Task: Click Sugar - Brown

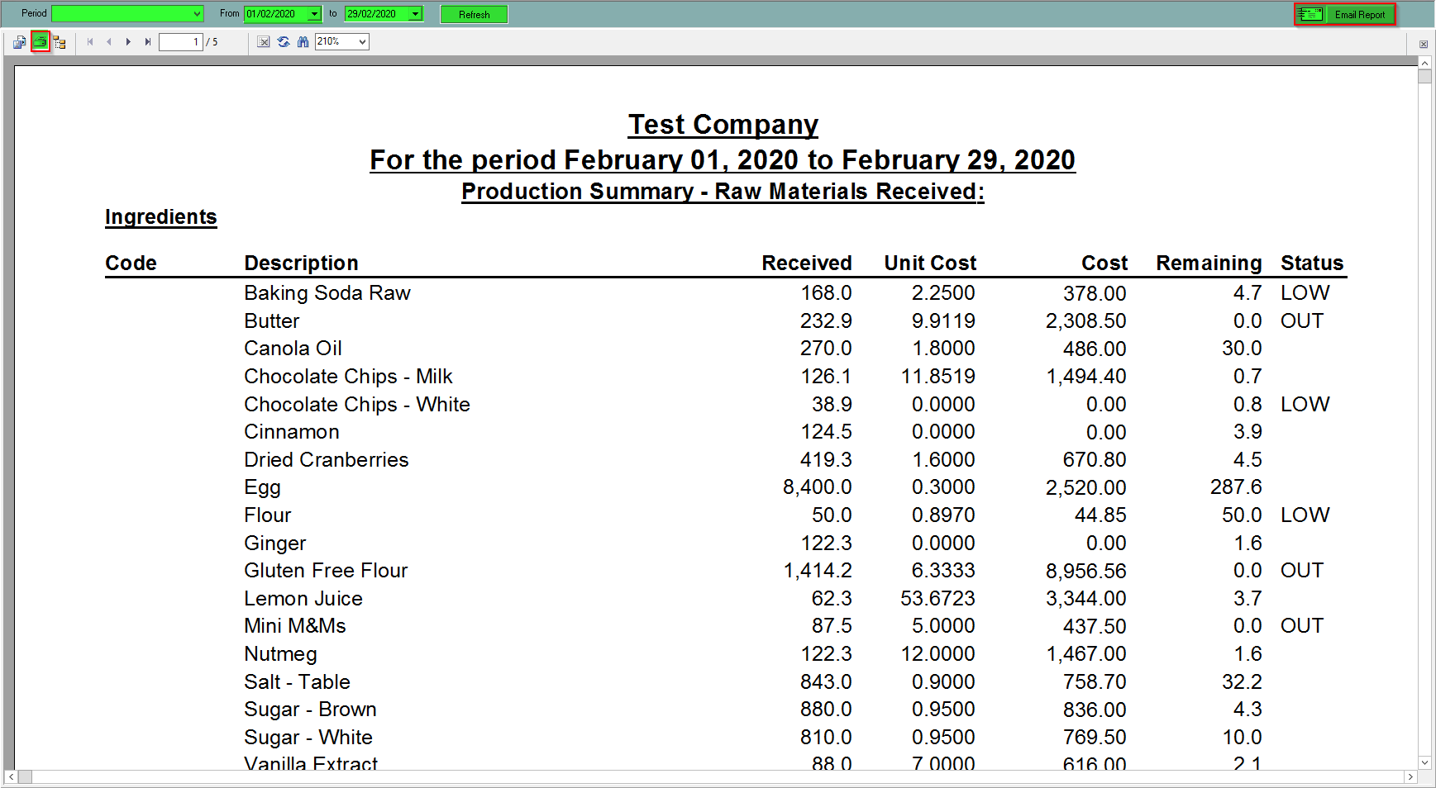Action: [x=311, y=710]
